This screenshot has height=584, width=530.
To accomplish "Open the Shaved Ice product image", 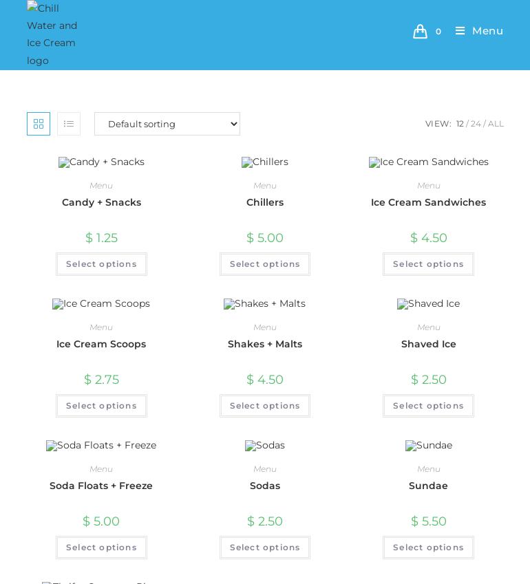I will point(428,304).
